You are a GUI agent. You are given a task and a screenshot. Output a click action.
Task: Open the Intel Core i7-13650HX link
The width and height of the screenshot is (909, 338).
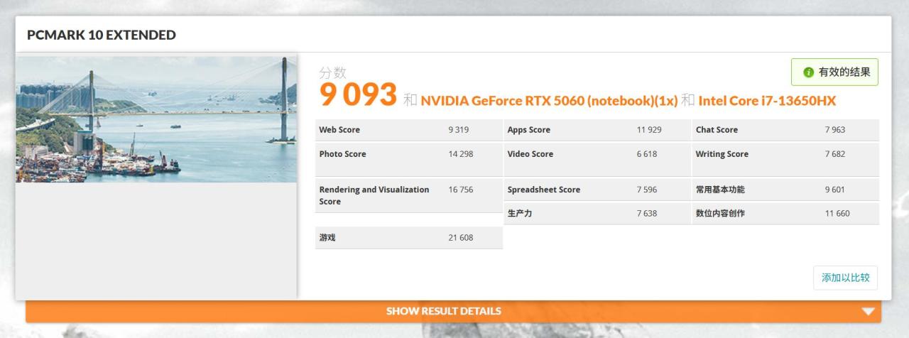point(767,101)
